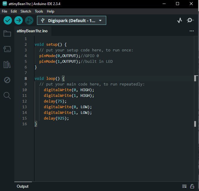Viewport: 199px width, 191px height.
Task: Open the Boards Manager sidebar icon
Action: pyautogui.click(x=7, y=49)
